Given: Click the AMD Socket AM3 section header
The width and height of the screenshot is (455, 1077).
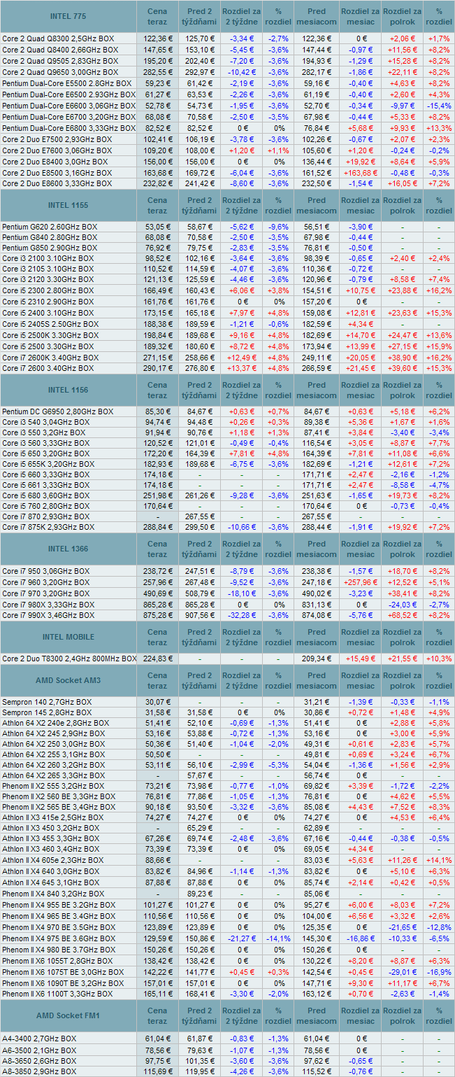Looking at the screenshot, I should (68, 681).
